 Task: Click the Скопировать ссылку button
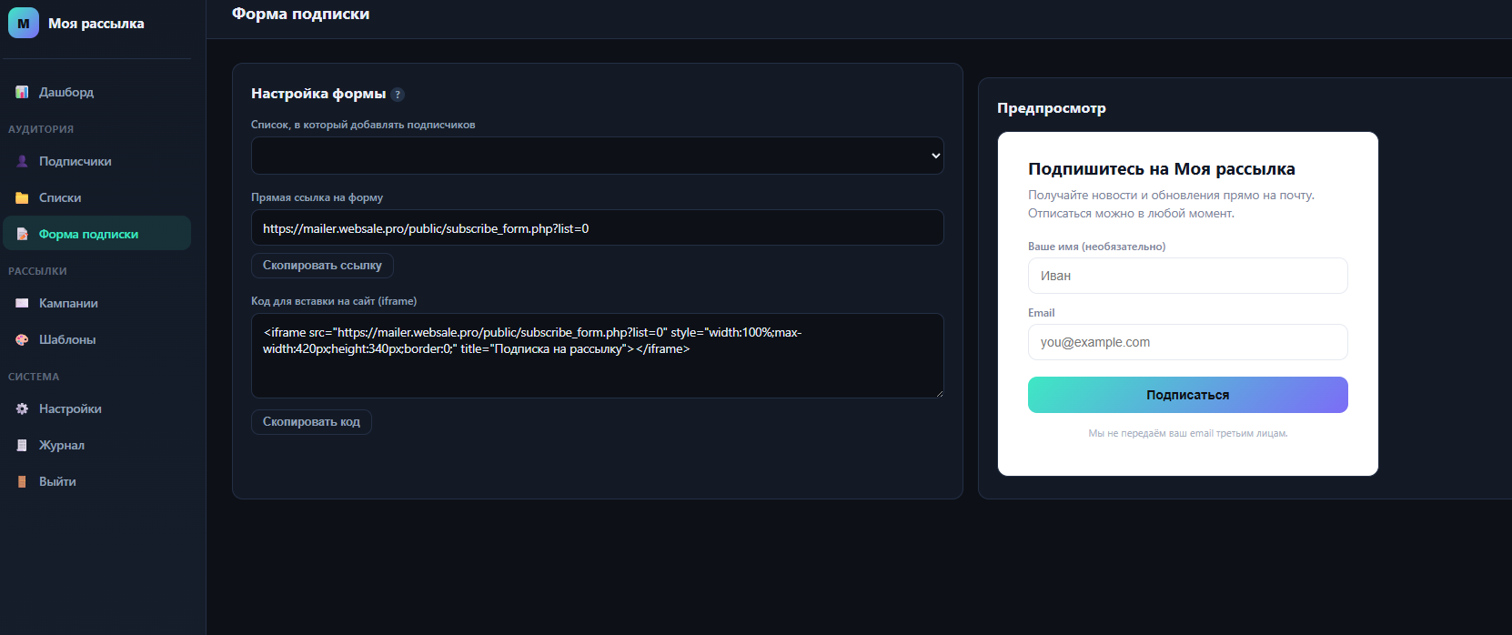[322, 266]
